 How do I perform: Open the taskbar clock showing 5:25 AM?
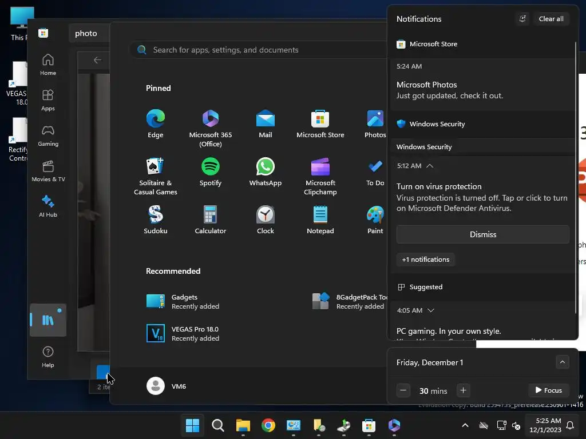545,425
